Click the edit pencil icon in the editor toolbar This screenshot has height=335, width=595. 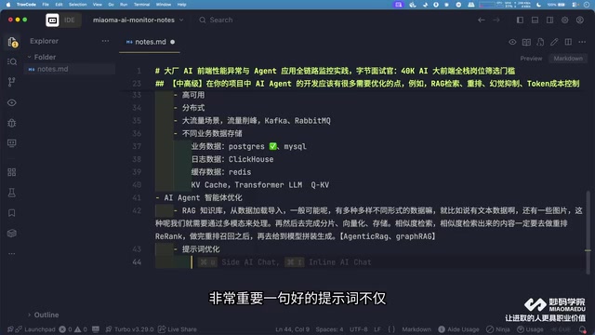554,42
